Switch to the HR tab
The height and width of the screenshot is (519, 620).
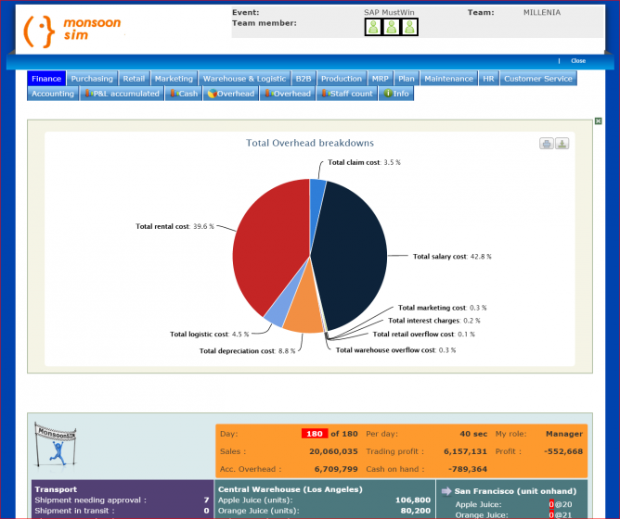coord(488,78)
